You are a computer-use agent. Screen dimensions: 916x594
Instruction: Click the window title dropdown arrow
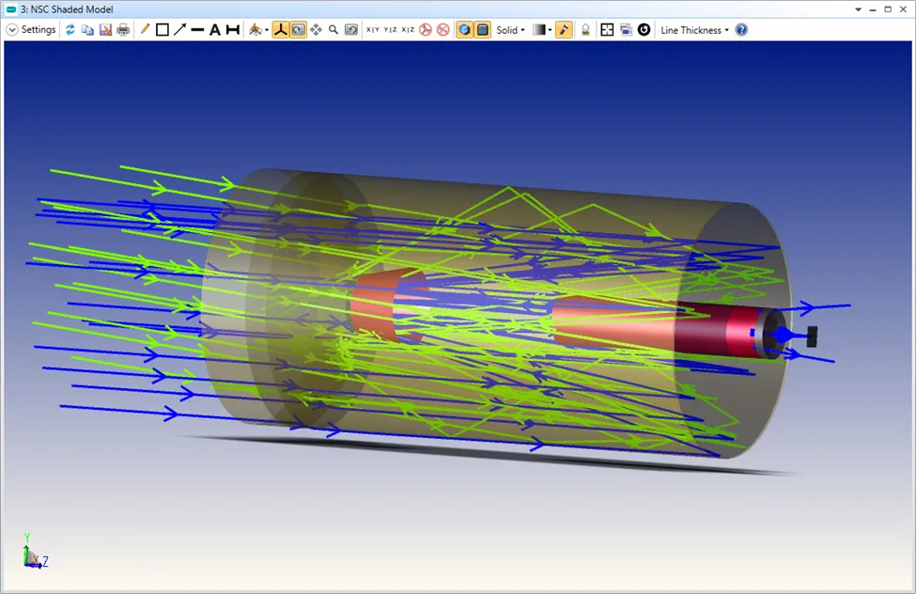(857, 8)
